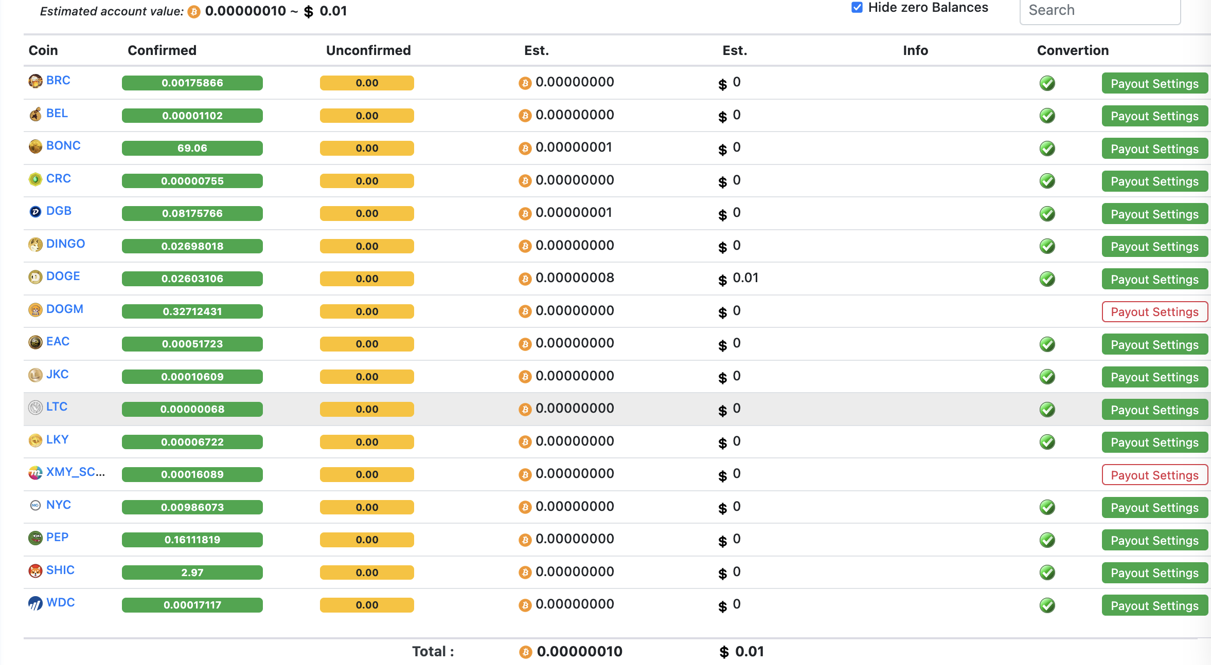Click the DINGO coin icon
The image size is (1211, 665).
[x=35, y=244]
